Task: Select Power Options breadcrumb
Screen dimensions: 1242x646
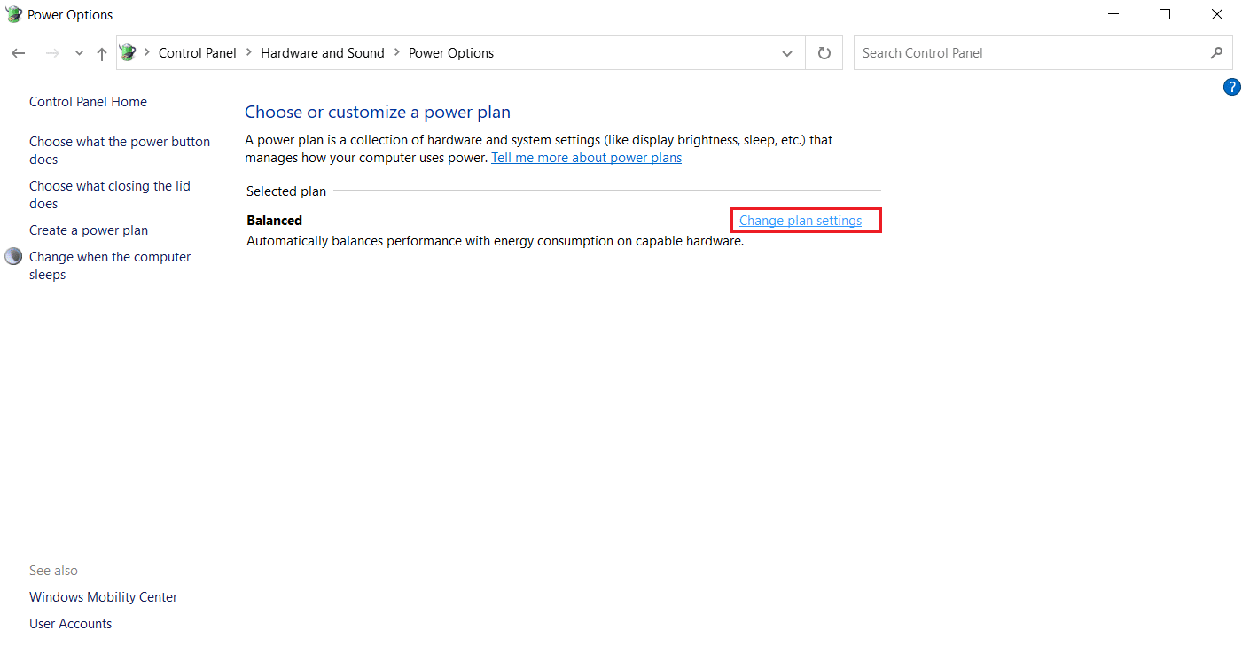Action: point(451,53)
